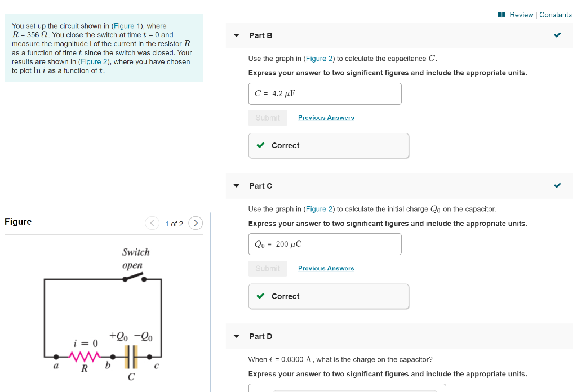
Task: Collapse Part C using its triangle
Action: point(236,186)
